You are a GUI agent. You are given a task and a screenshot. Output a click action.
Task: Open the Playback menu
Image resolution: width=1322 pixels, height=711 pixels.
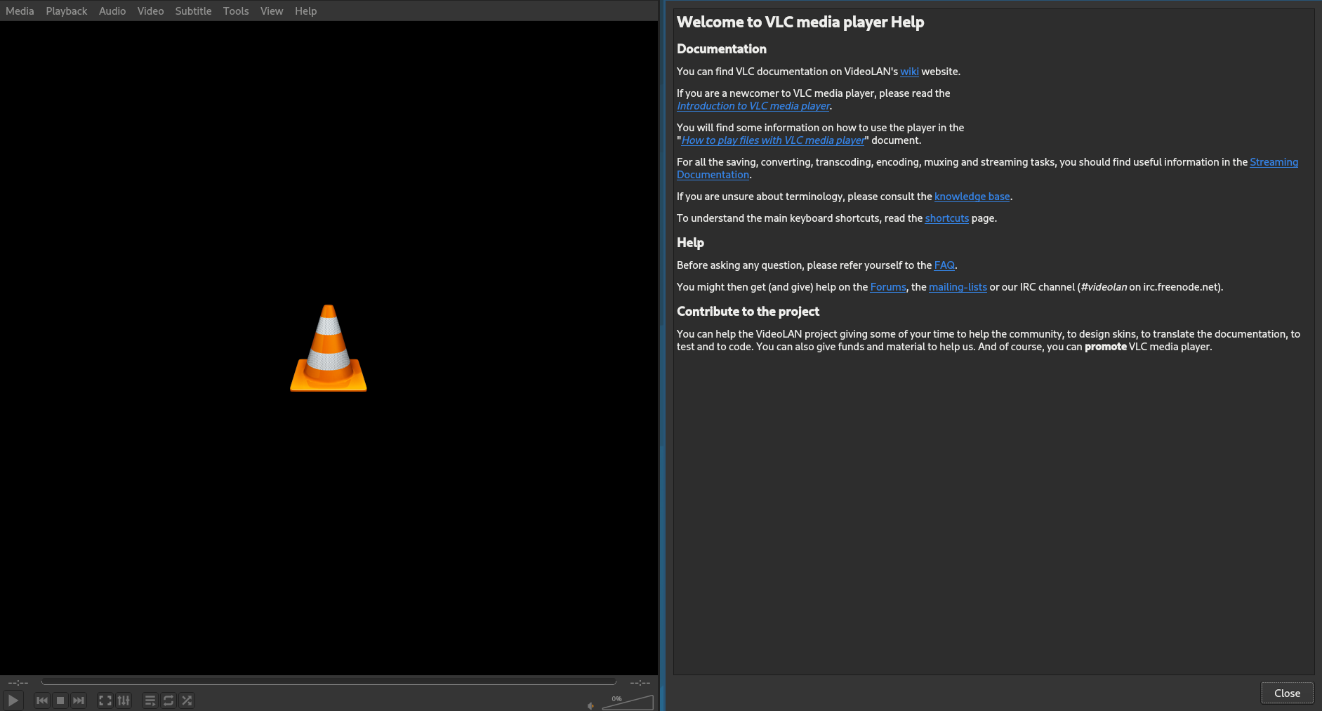point(67,11)
